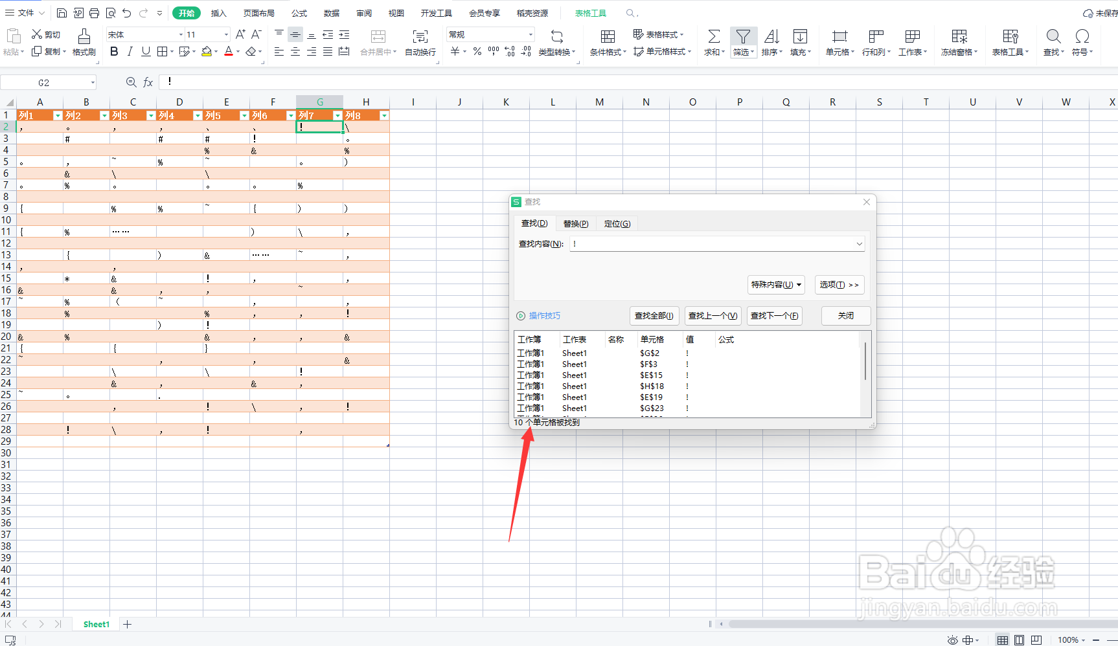Open the 列5 filter dropdown arrow
Viewport: 1118px width, 646px height.
tap(244, 115)
